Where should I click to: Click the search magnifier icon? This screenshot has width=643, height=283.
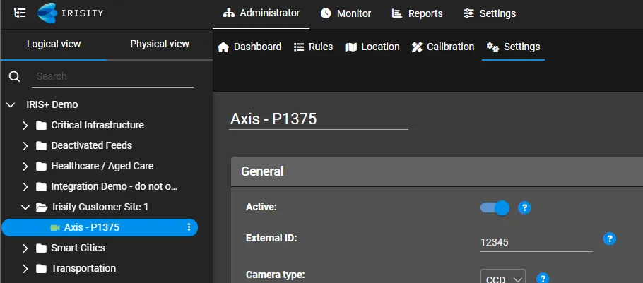[14, 77]
